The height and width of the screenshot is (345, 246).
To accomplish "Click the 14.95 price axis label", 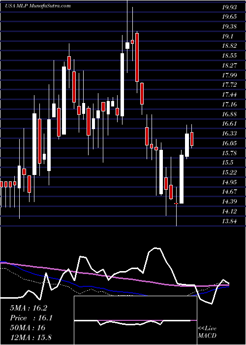I will [x=229, y=182].
